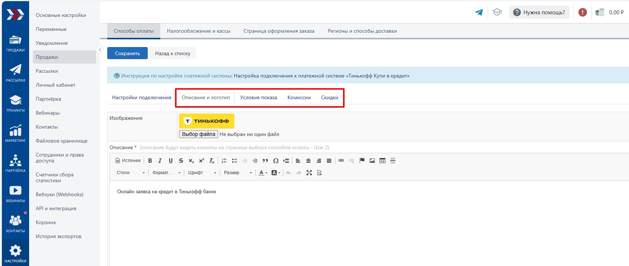Open Вебинары section in main navigation

coord(15,194)
